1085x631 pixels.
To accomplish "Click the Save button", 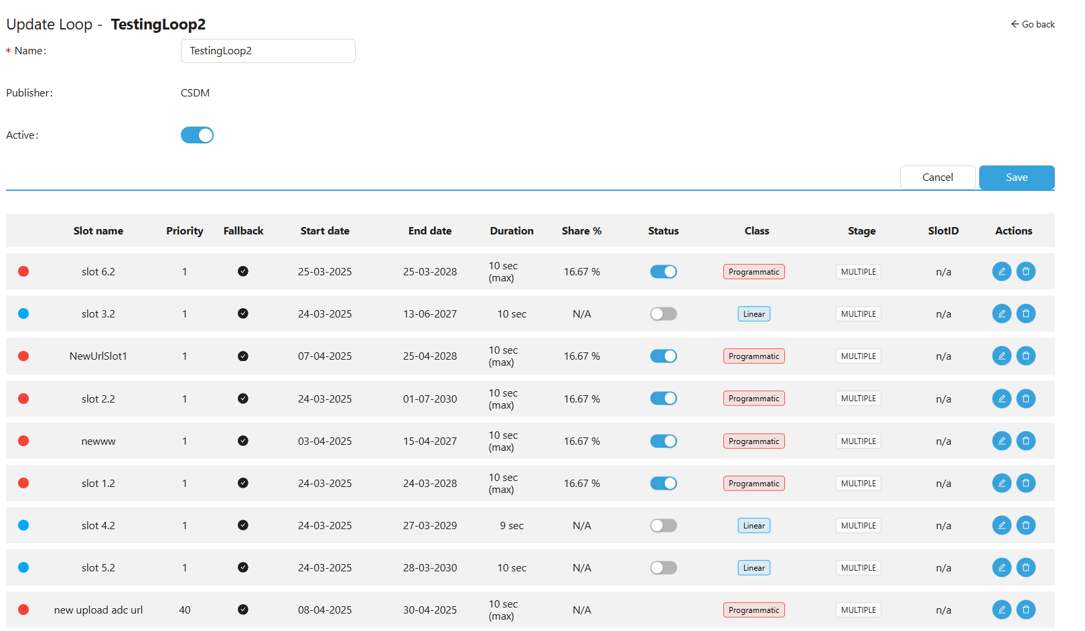I will pos(1016,178).
